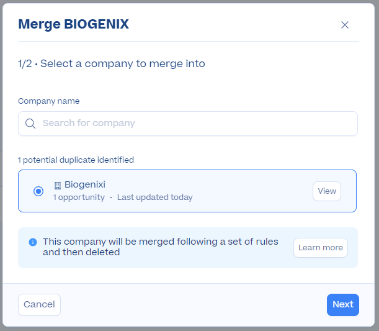Viewport: 379px width, 331px height.
Task: Proceed with the Next button
Action: pyautogui.click(x=343, y=305)
